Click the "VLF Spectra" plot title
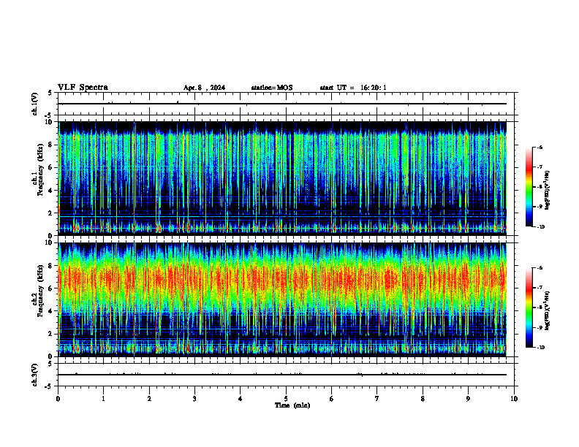 (83, 88)
